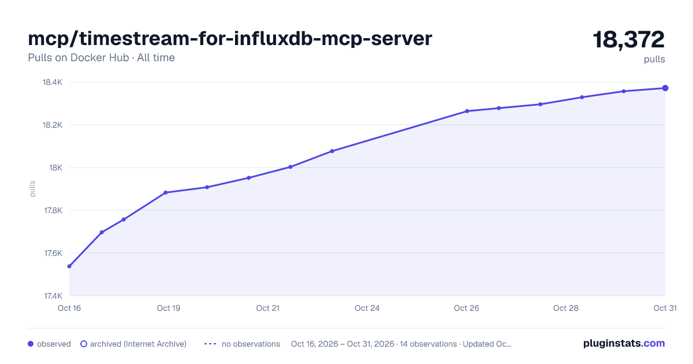Click the 'Pulls on Docker Hub · All time' subtitle
The width and height of the screenshot is (693, 364).
101,58
